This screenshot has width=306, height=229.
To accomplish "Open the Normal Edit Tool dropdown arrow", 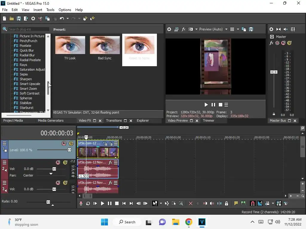I will click(x=161, y=203).
